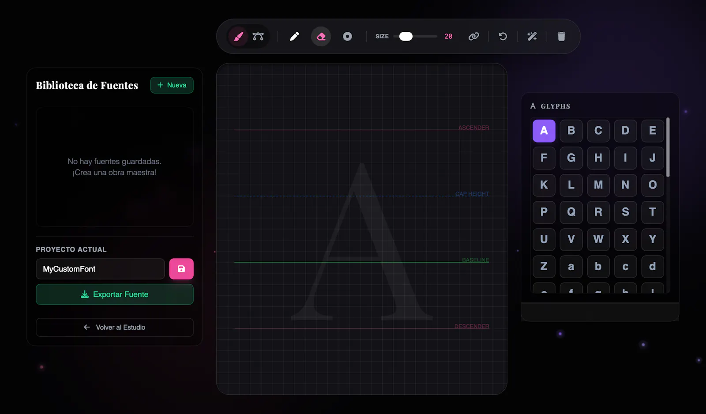Select glyph uppercase N
The width and height of the screenshot is (706, 414).
pos(625,185)
